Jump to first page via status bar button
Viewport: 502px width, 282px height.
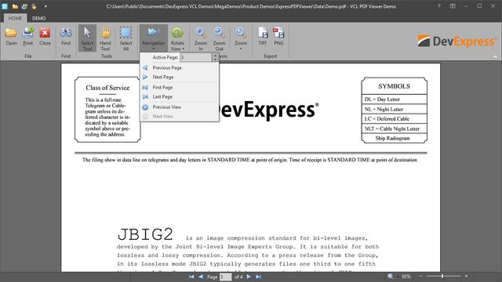[x=191, y=277]
